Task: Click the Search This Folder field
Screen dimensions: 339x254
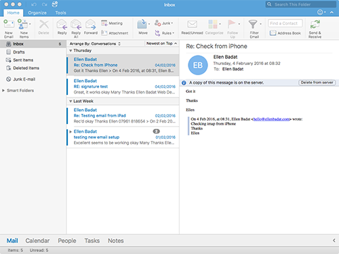Action: pyautogui.click(x=300, y=4)
